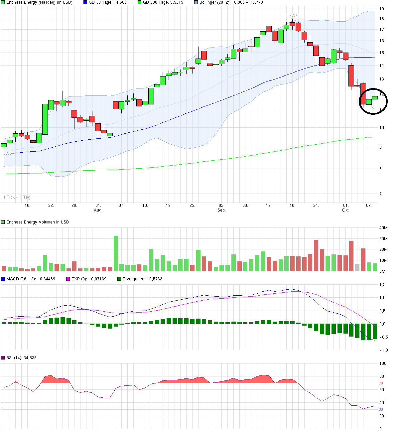The height and width of the screenshot is (434, 398).
Task: Click the blue 30 RSI threshold label
Action: [381, 409]
